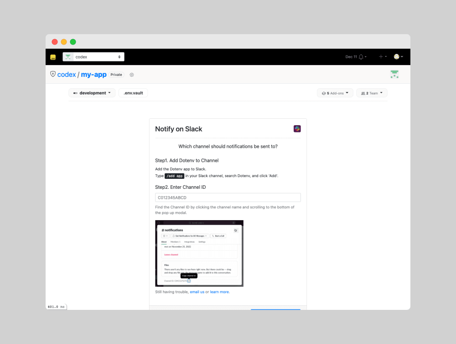Focus the Channel ID input field
The height and width of the screenshot is (344, 456).
228,197
